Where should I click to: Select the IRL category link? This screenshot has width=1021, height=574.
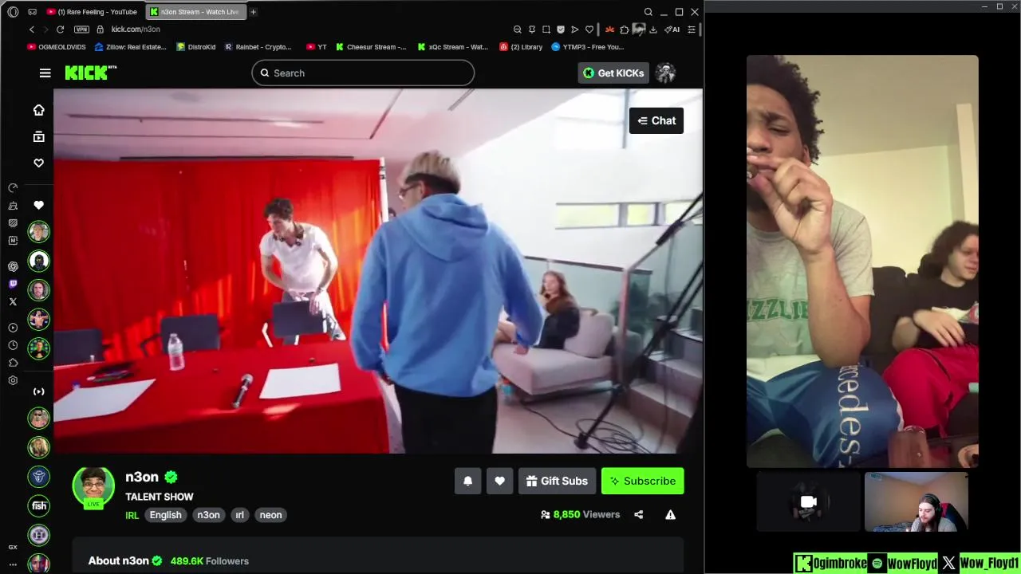(132, 515)
